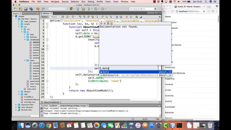Choose 'datasource' in the code completion list
Image resolution: width=231 pixels, height=130 pixels.
(136, 75)
